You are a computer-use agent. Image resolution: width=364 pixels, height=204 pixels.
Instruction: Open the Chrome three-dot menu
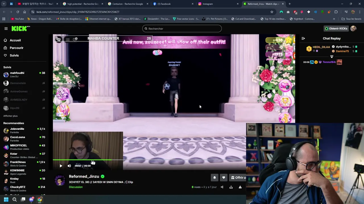point(359,12)
